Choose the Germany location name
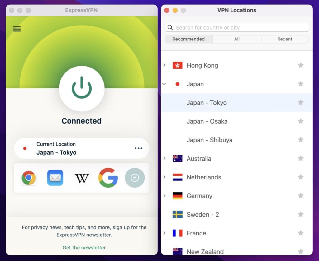Image resolution: width=319 pixels, height=261 pixels. 199,196
